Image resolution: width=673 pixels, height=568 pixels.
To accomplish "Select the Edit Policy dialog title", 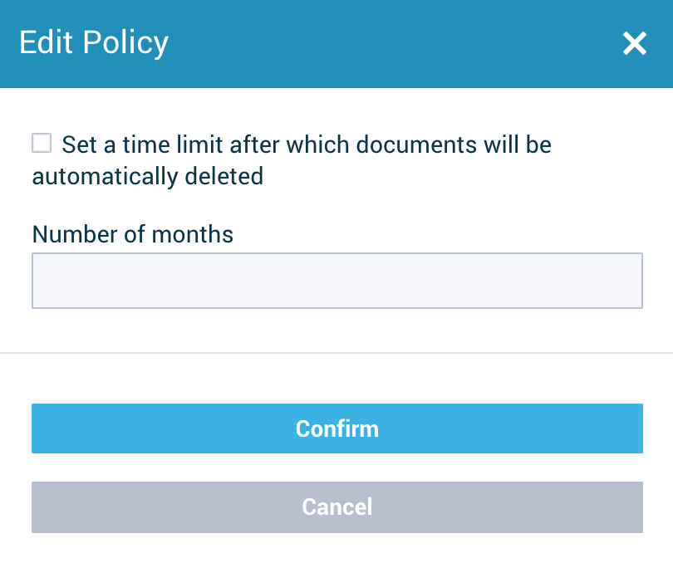I will tap(94, 42).
